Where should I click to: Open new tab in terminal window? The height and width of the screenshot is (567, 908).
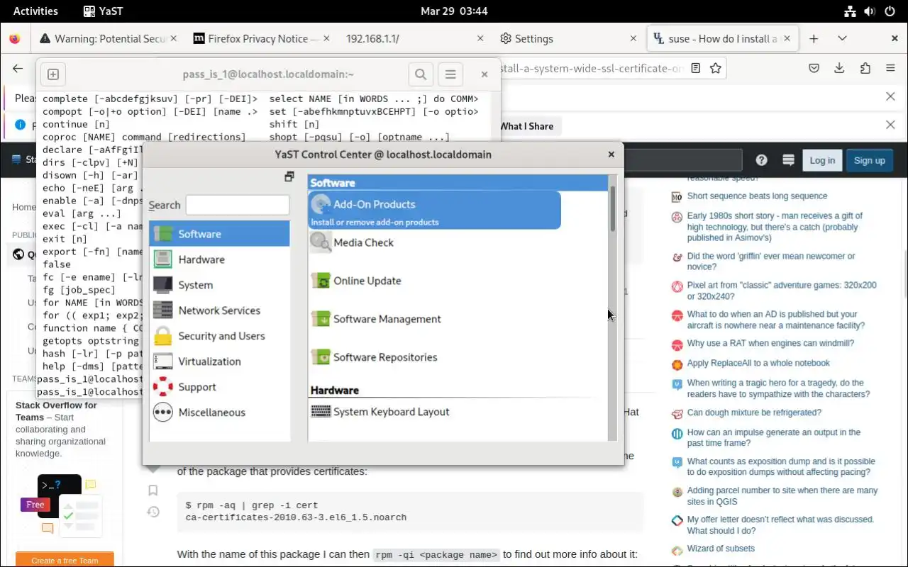[53, 74]
